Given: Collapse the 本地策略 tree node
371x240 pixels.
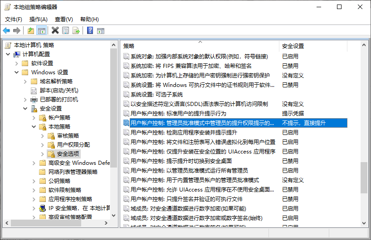Looking at the screenshot, I should coord(34,127).
